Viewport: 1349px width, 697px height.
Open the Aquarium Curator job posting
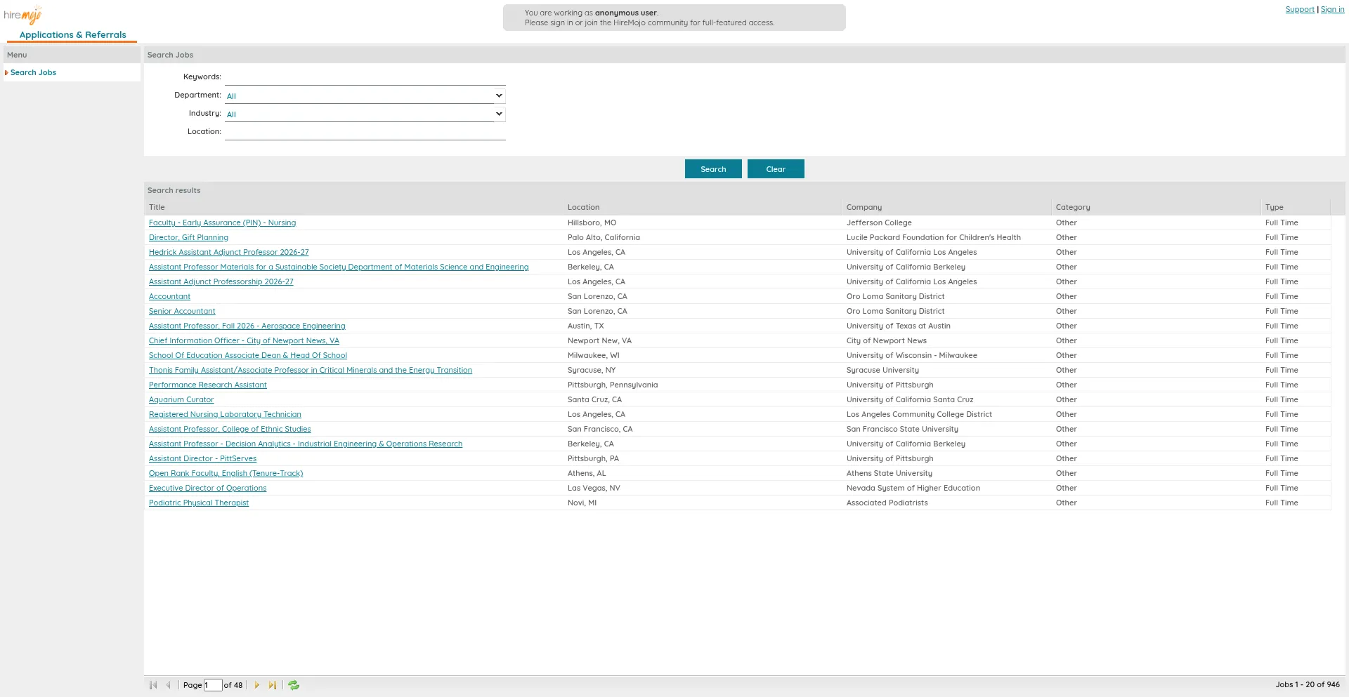click(x=181, y=399)
